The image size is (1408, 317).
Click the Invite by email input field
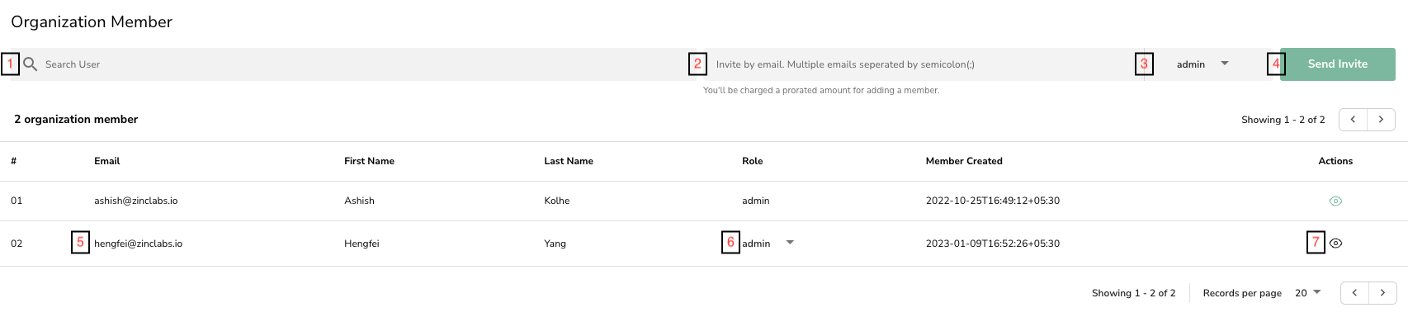(x=920, y=64)
